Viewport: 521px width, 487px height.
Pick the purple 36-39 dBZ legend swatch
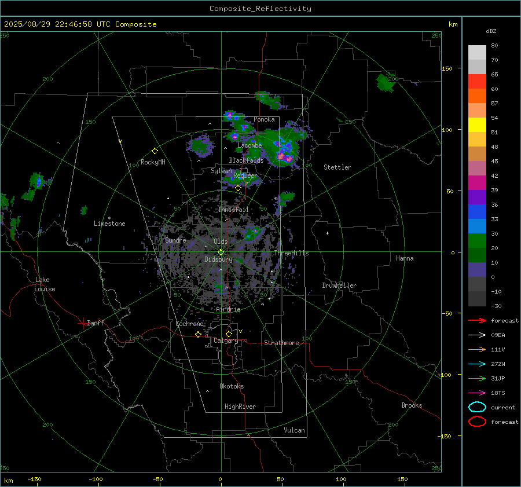pos(477,197)
